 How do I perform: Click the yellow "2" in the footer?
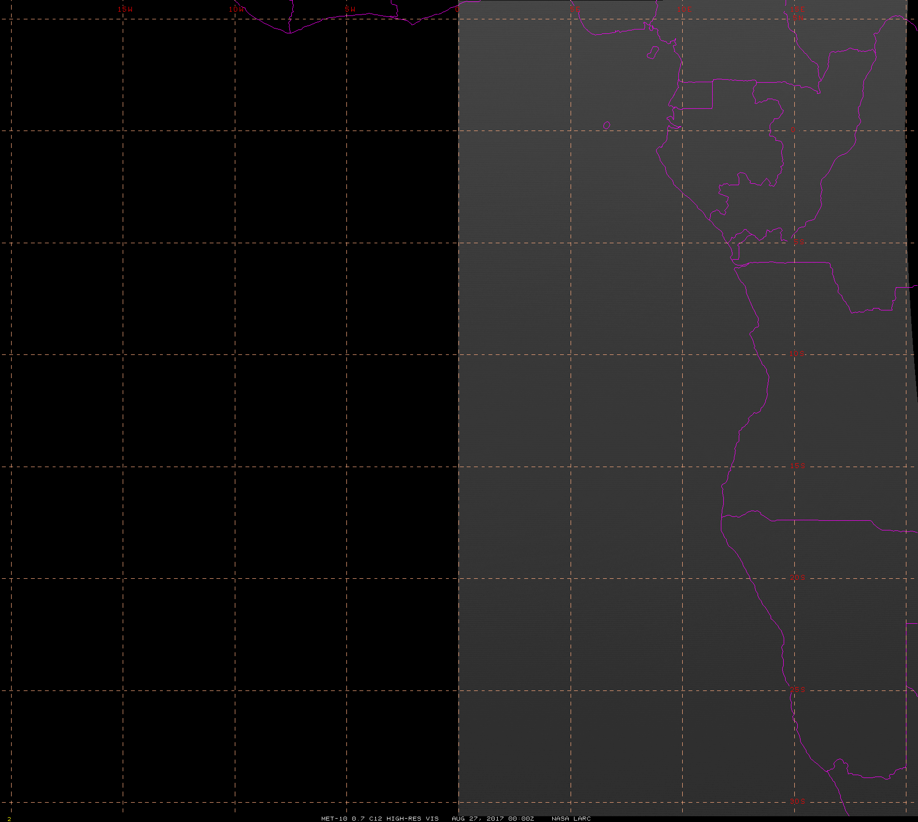click(9, 819)
